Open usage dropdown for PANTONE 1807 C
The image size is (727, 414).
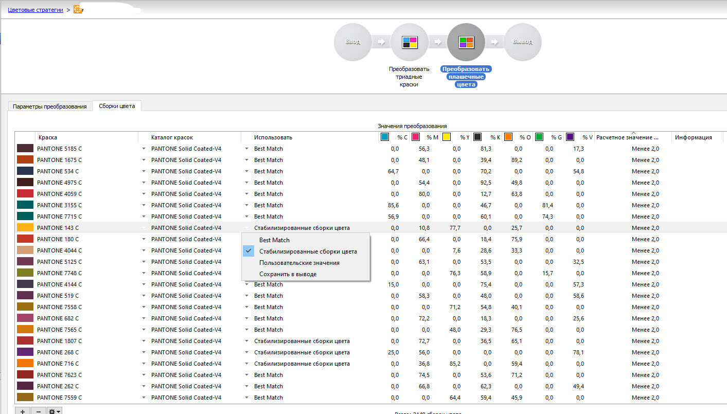pyautogui.click(x=247, y=341)
